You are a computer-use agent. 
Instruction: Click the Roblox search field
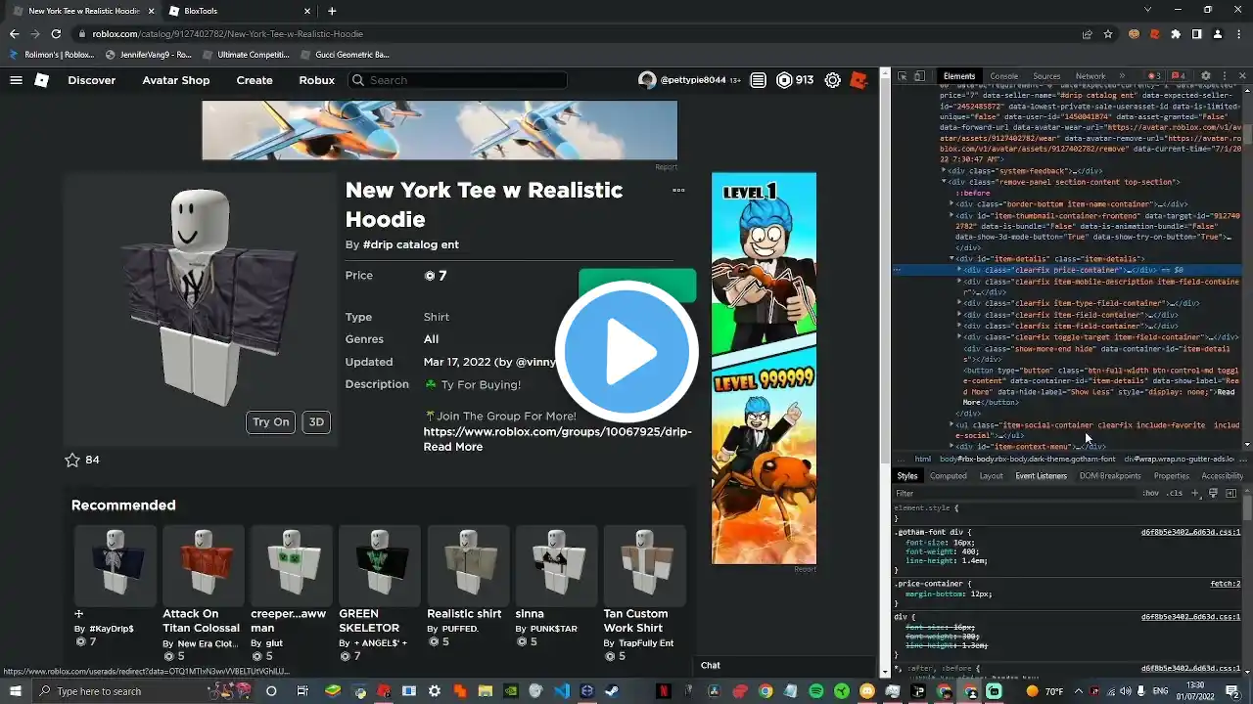pos(457,80)
